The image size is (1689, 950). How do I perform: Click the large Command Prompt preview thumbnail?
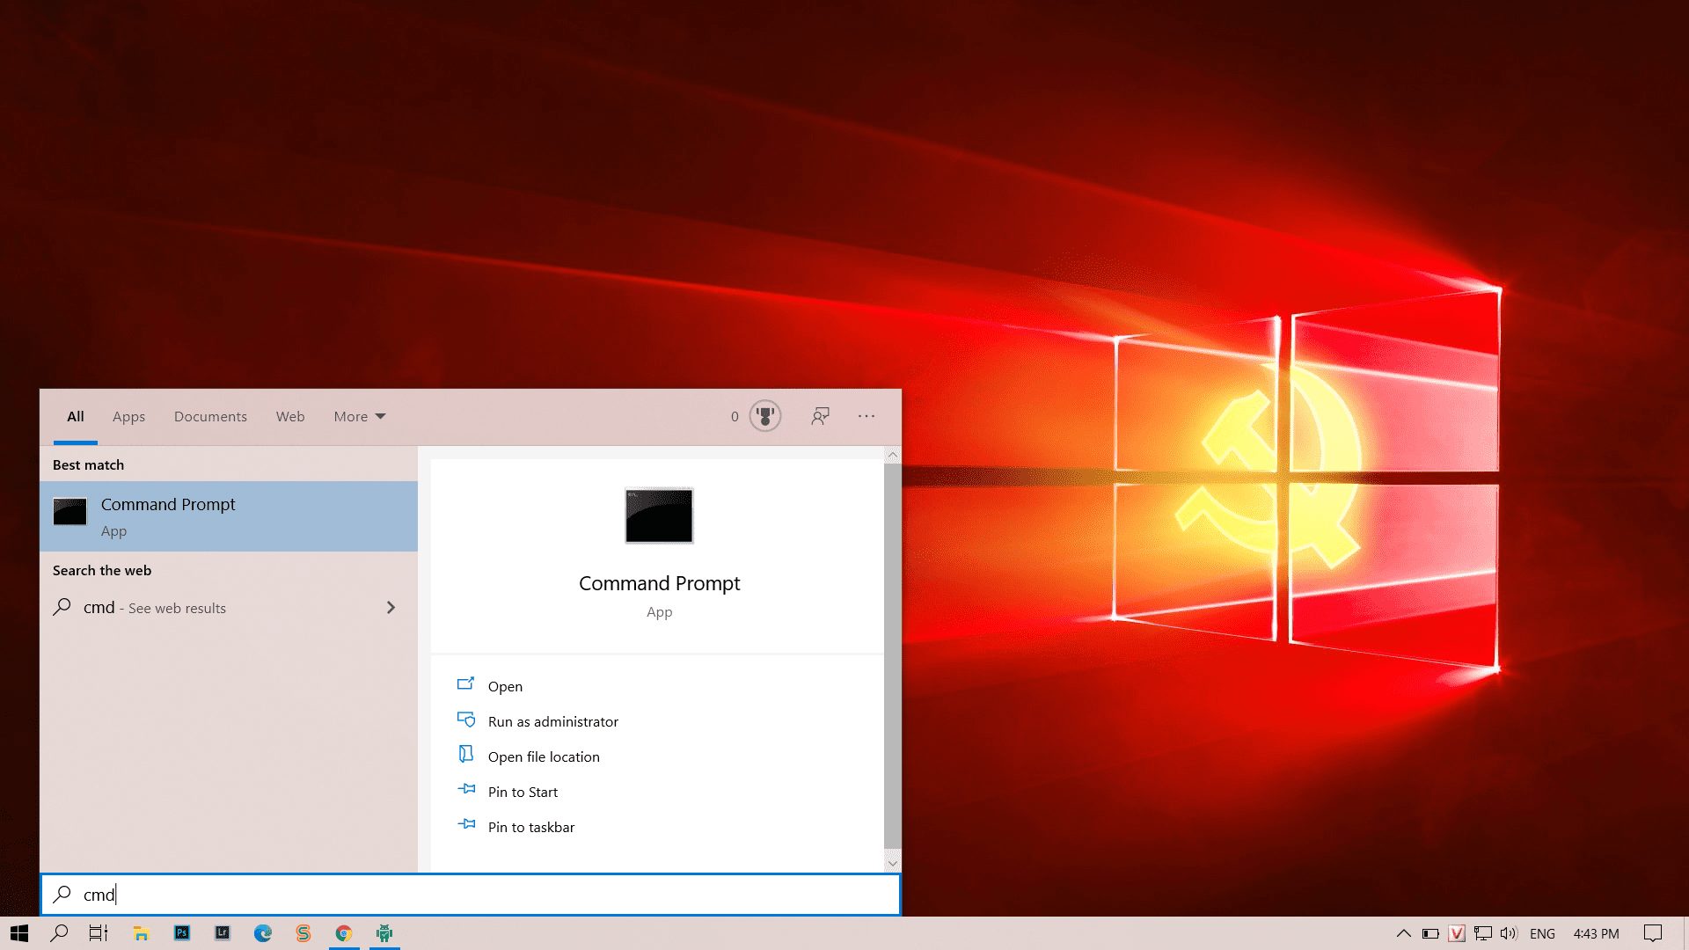pos(659,516)
